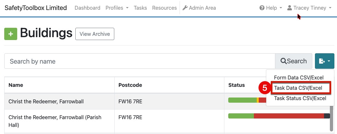337x134 pixels.
Task: Expand the Profiles dropdown menu
Action: pyautogui.click(x=117, y=8)
